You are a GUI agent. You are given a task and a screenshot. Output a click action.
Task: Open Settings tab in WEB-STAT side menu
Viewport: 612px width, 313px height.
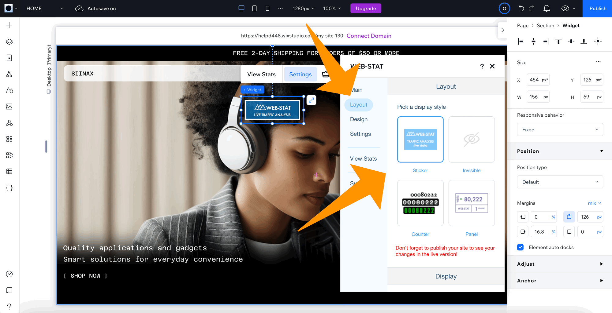click(360, 134)
